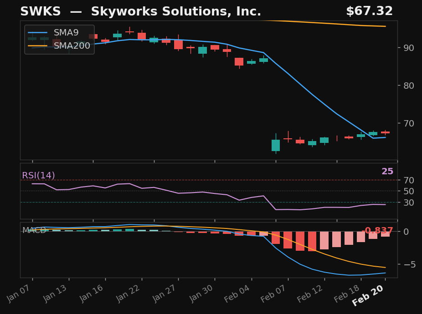Select the Skyworks Solutions, Inc. company name

pyautogui.click(x=176, y=12)
